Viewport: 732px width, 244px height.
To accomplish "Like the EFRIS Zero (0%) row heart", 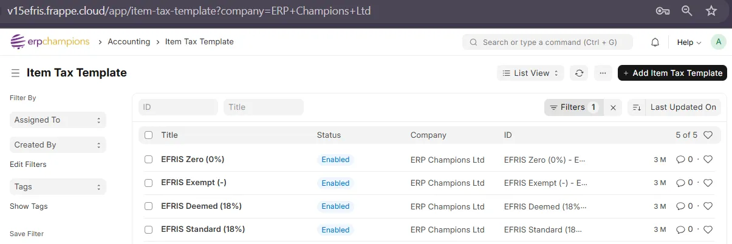I will 707,160.
